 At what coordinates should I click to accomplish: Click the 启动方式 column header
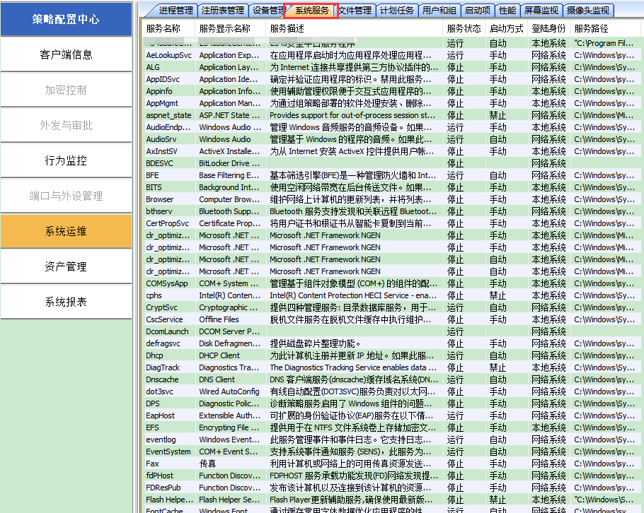507,29
